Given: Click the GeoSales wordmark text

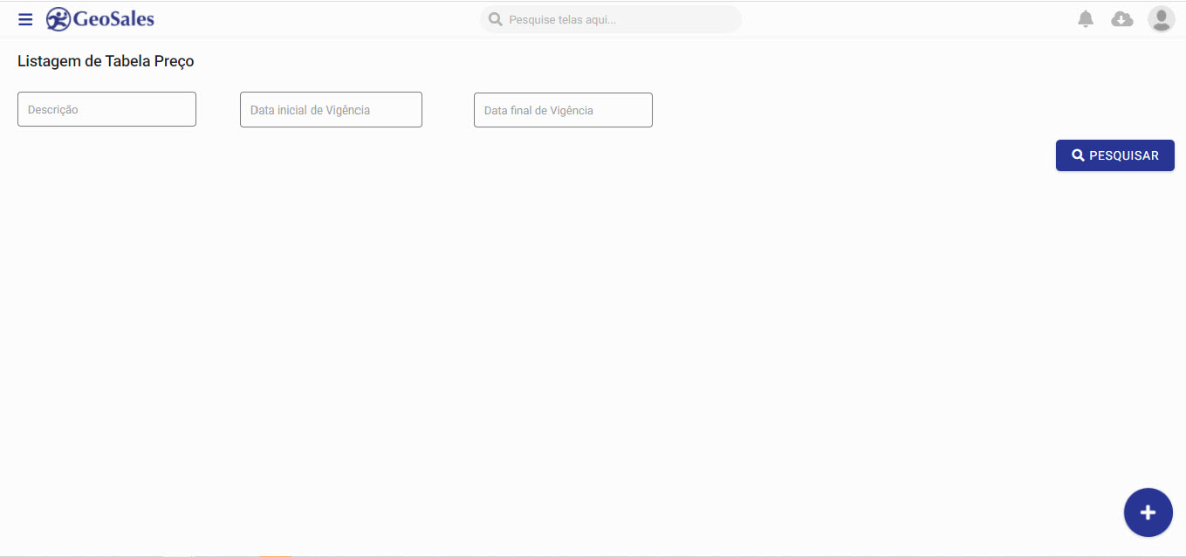Looking at the screenshot, I should [x=113, y=19].
